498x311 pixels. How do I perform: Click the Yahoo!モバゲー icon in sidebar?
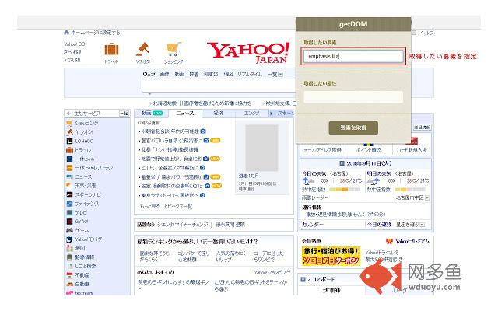[x=69, y=239]
